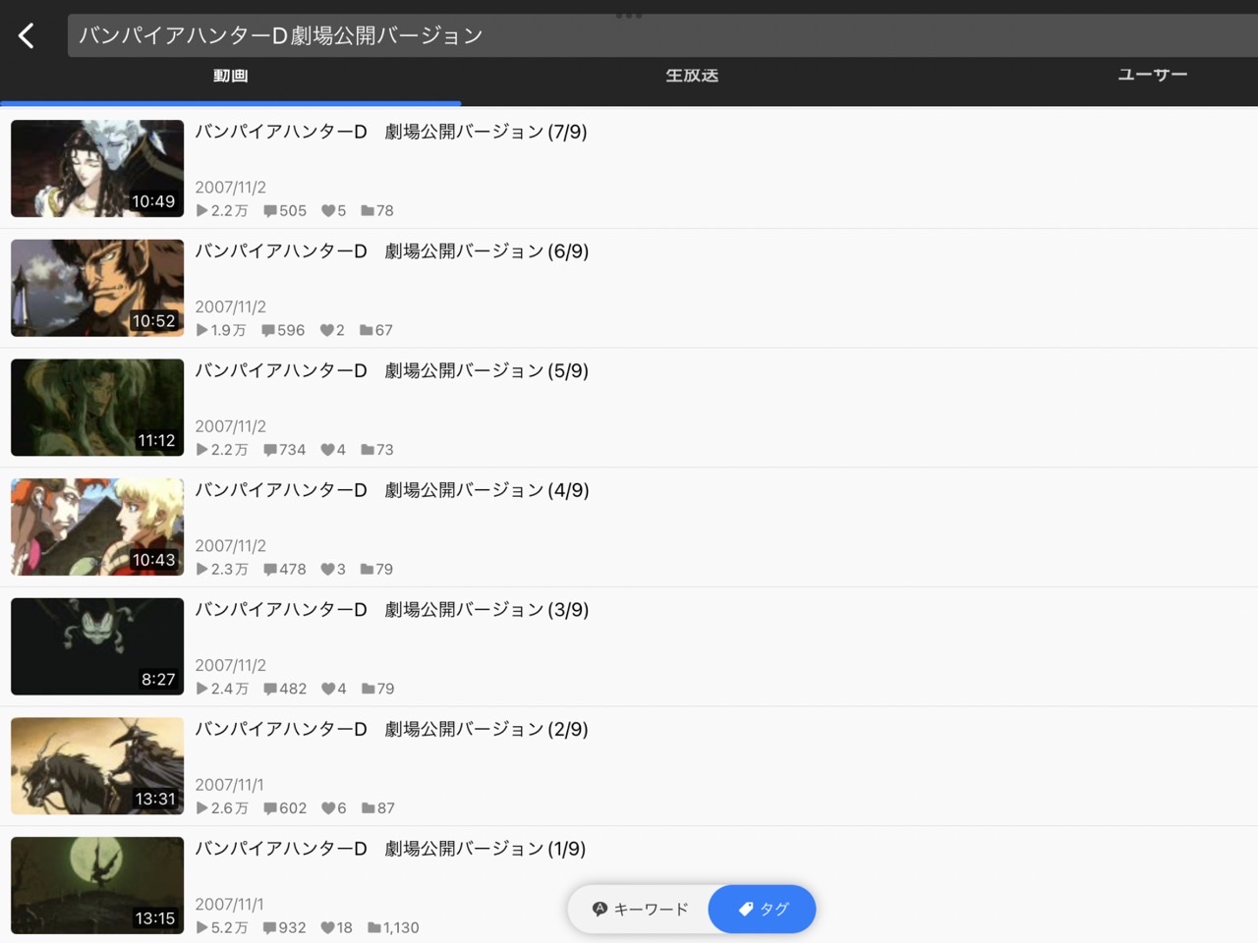Viewport: 1258px width, 943px height.
Task: Tap the back arrow icon
Action: (27, 36)
